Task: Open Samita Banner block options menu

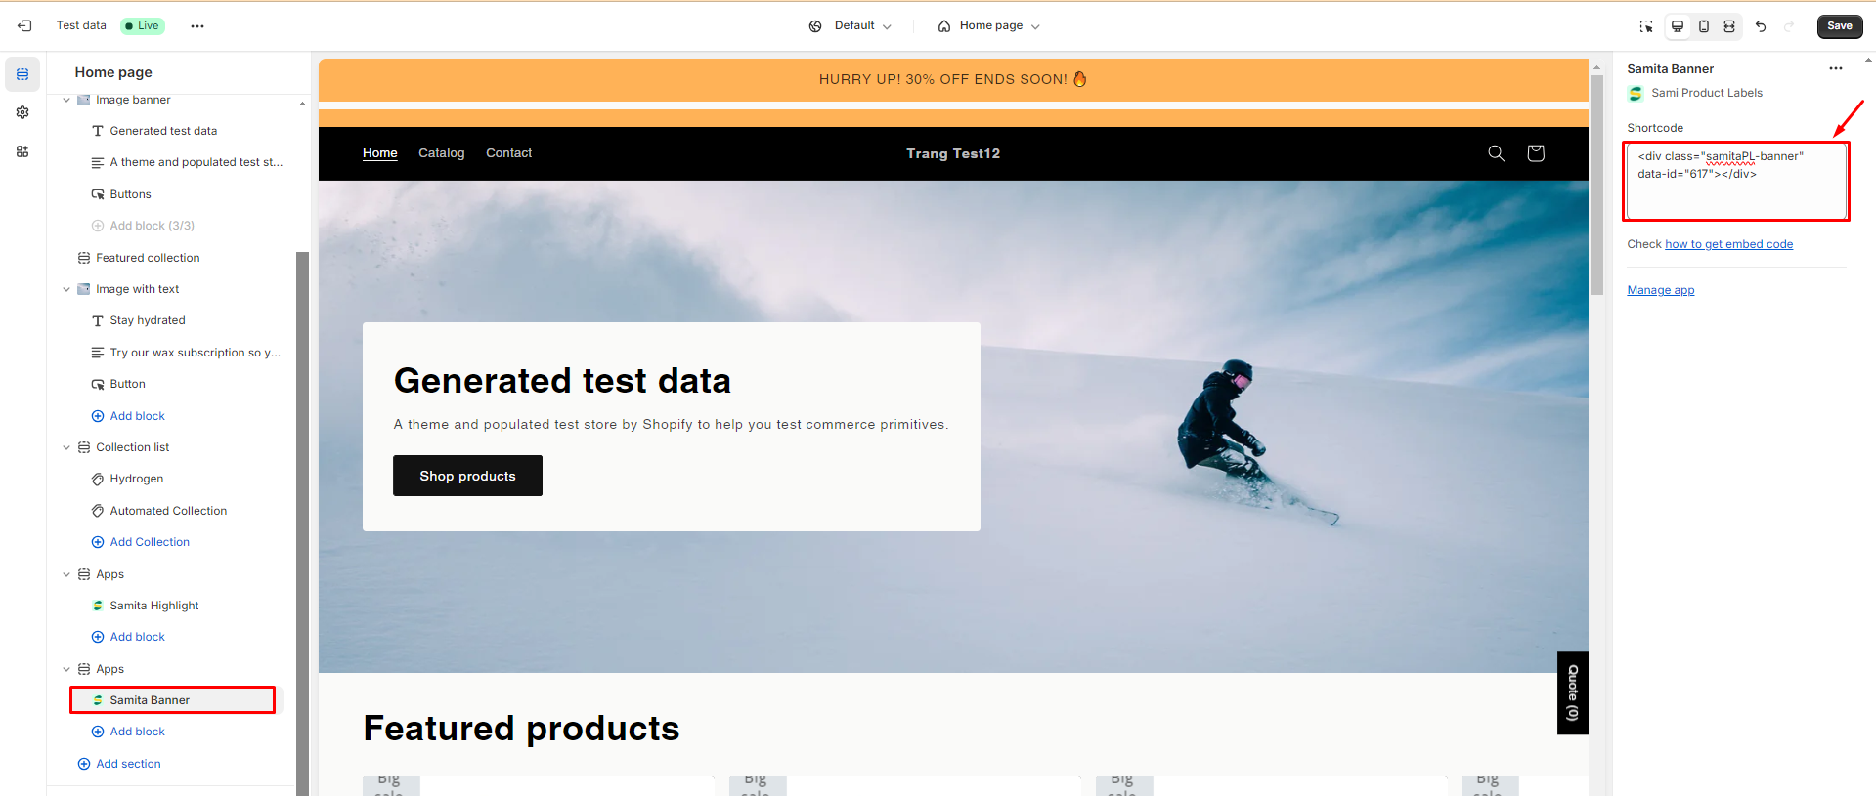Action: tap(1835, 68)
